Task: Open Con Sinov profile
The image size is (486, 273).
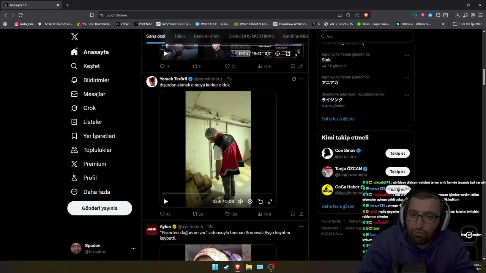Action: point(345,151)
